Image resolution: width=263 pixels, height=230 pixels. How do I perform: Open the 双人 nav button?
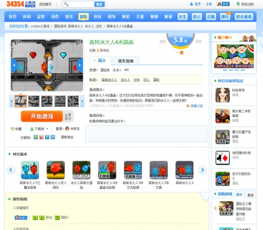point(197,17)
